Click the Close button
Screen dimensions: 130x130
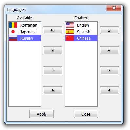(x=86, y=114)
